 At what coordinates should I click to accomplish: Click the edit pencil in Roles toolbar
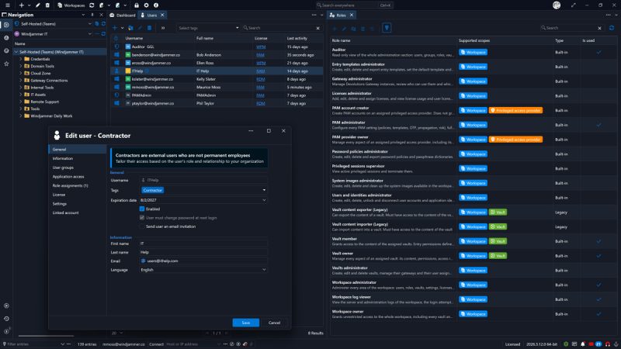click(344, 29)
